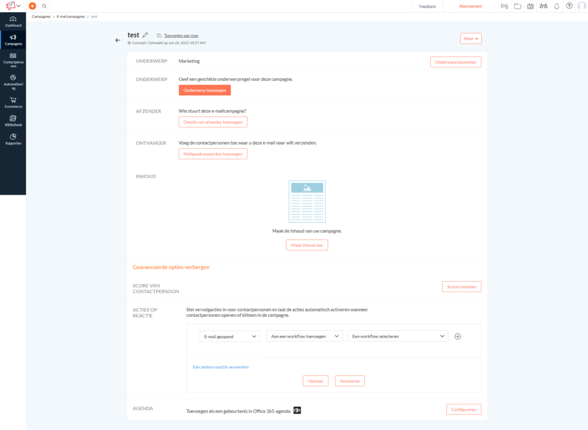
Task: Open the help question mark icon
Action: (569, 6)
